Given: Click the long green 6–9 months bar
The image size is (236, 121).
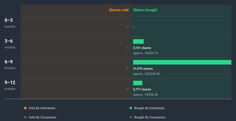Looking at the screenshot, I should click(x=182, y=62).
